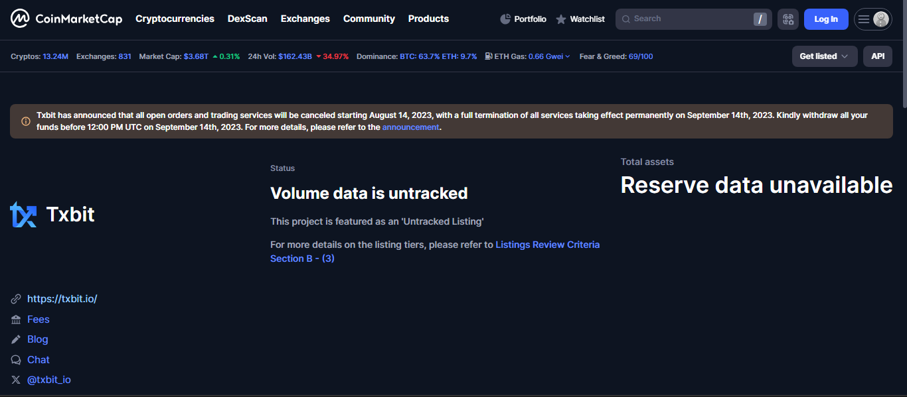Open the hamburger profile menu
Screen dimensions: 907x397
pos(864,19)
